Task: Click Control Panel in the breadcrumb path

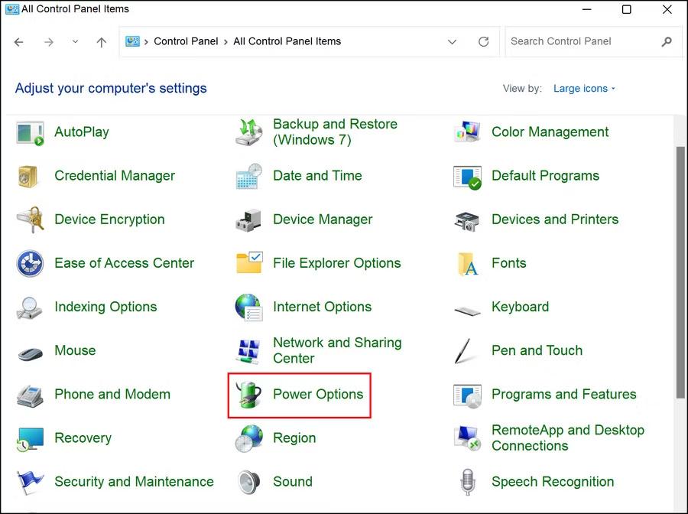Action: tap(186, 41)
